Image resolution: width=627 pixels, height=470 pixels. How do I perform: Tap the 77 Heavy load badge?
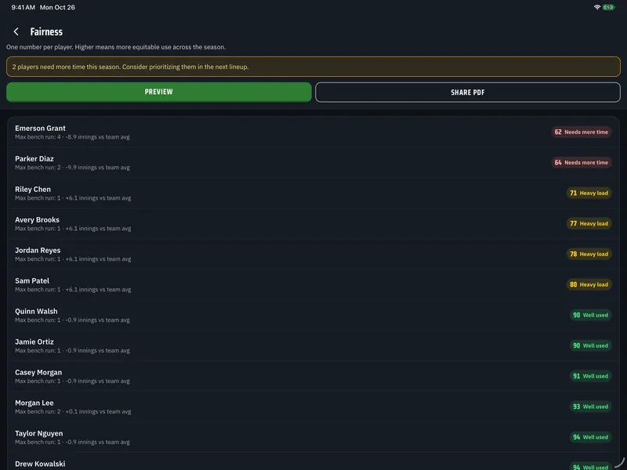[x=589, y=224]
